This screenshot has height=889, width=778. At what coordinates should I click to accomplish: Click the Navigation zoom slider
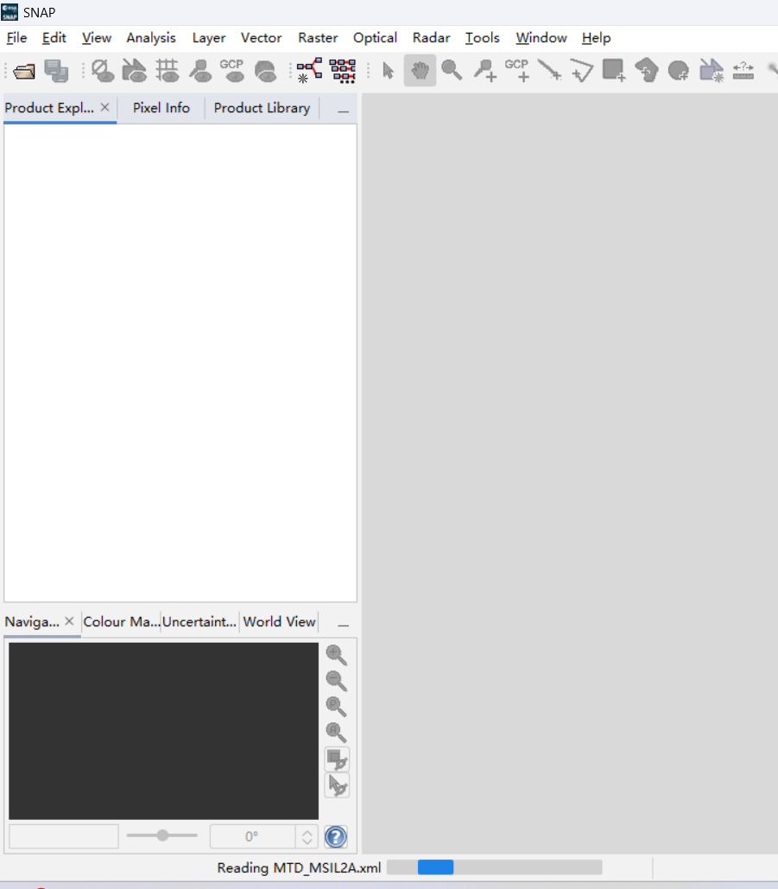click(x=162, y=835)
